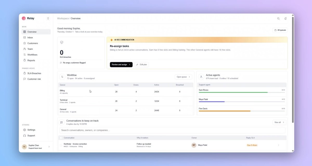Open search with the magnifier icon
The image size is (312, 166).
click(278, 19)
